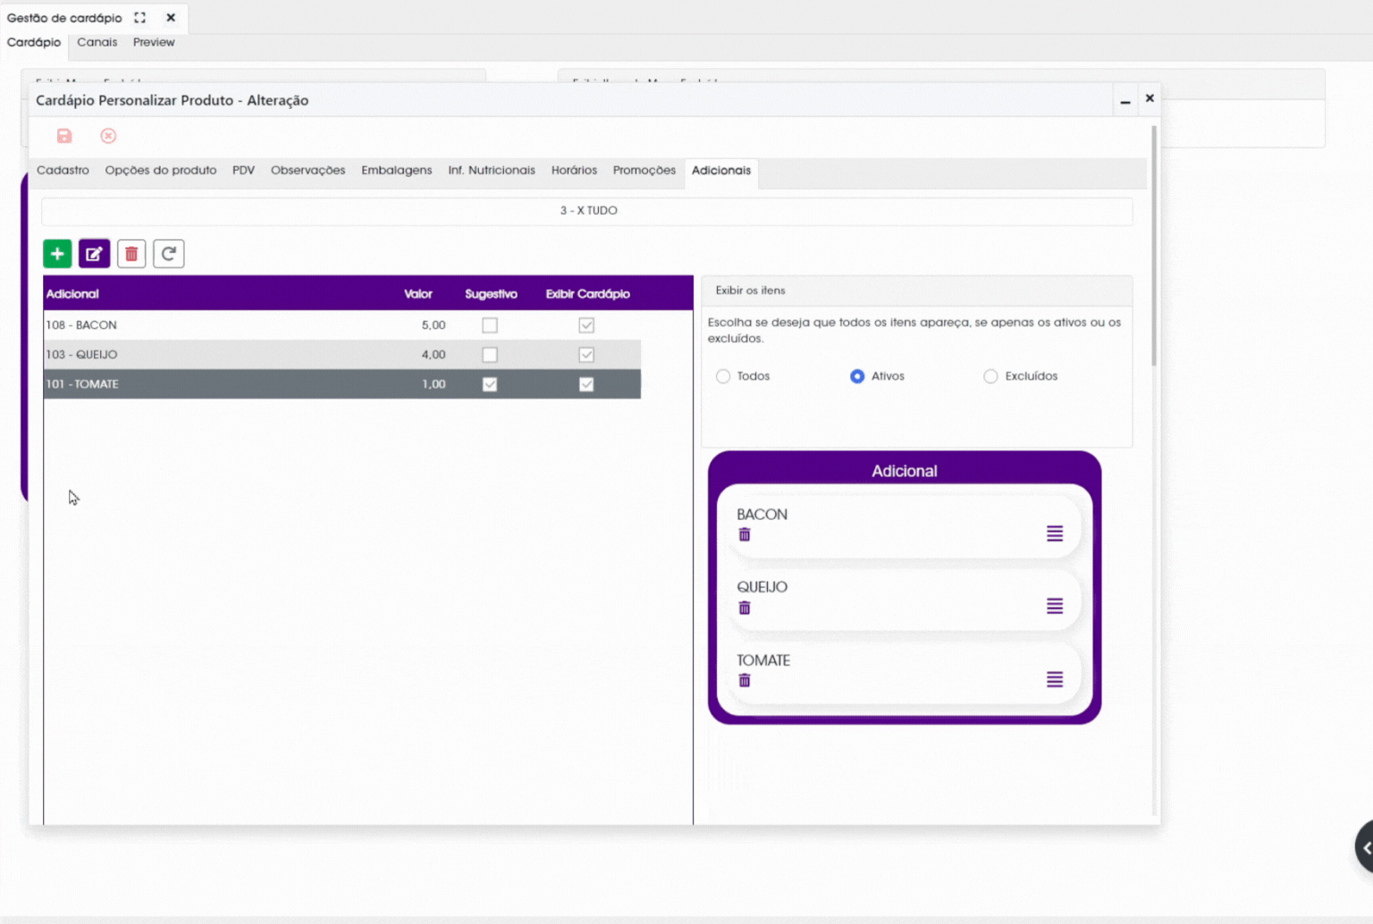
Task: Open the Promoções tab
Action: tap(644, 170)
